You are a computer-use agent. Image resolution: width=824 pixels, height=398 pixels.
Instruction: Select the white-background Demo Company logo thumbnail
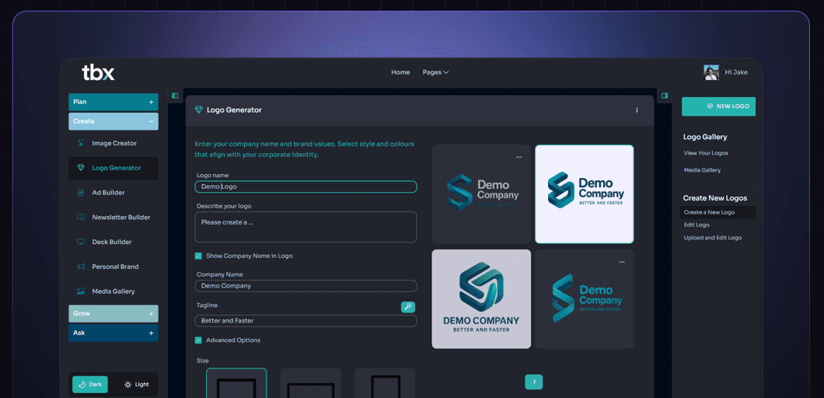click(584, 194)
